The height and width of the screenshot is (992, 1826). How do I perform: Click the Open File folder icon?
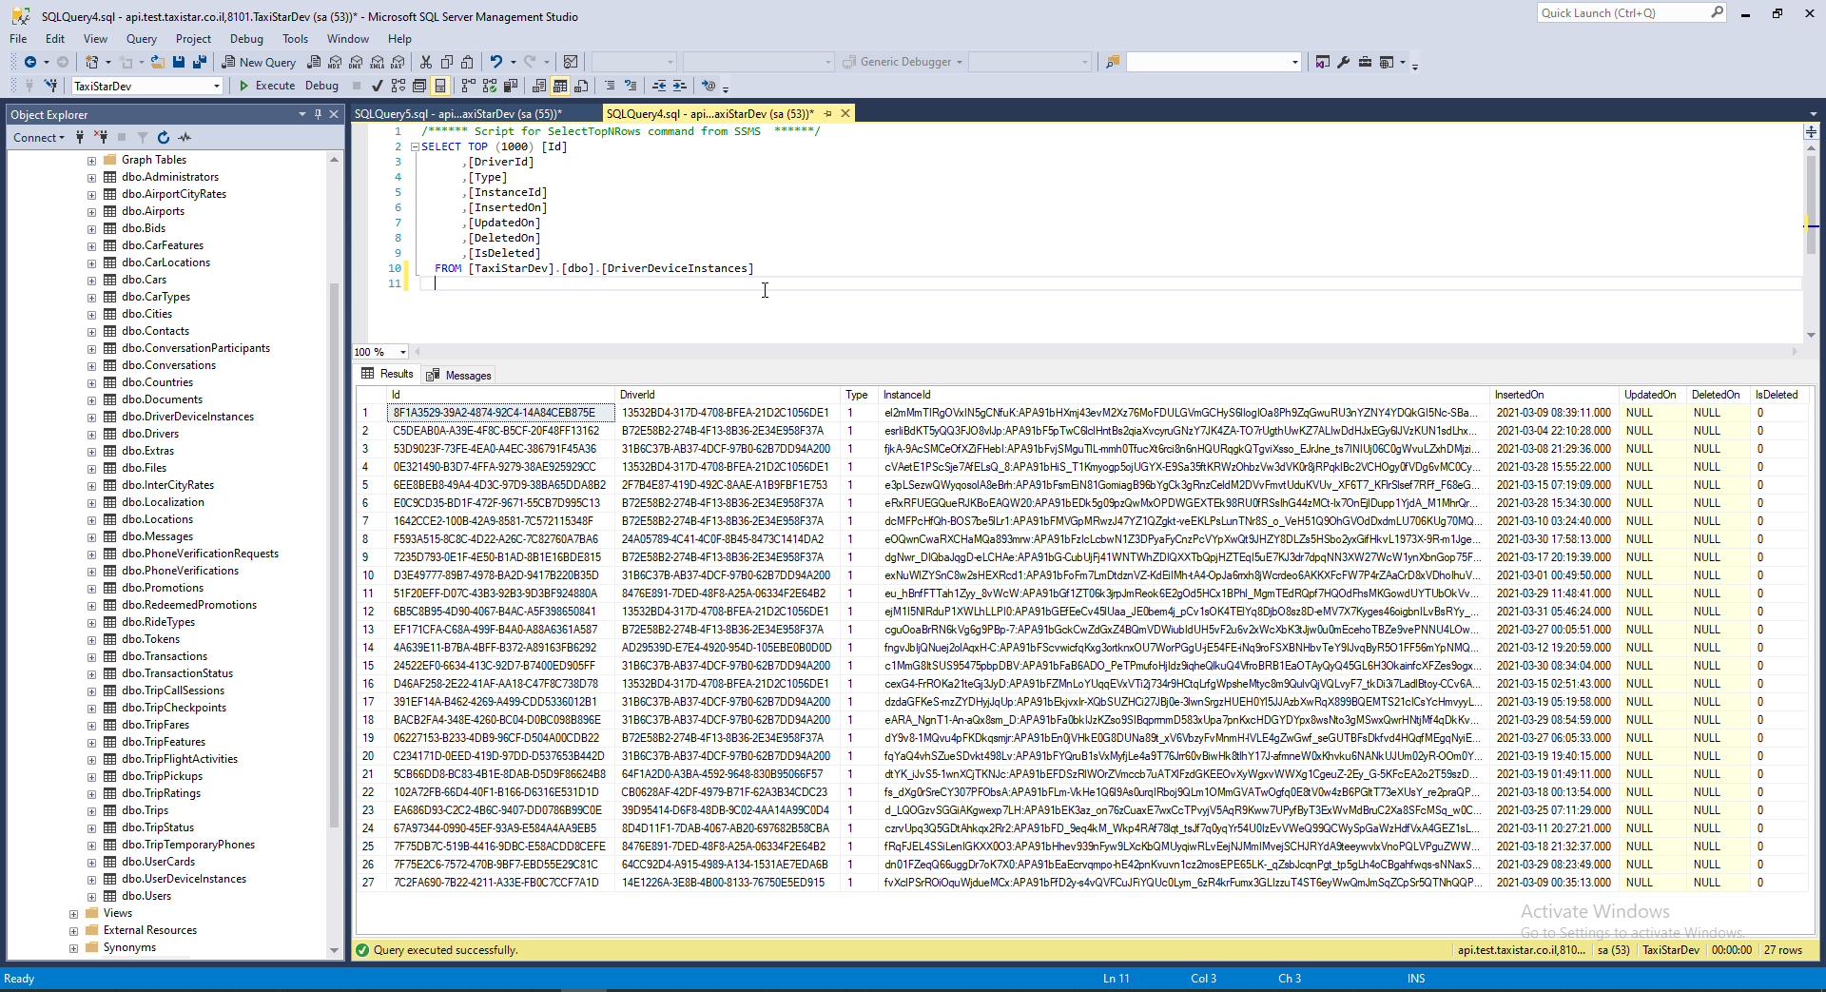tap(157, 62)
